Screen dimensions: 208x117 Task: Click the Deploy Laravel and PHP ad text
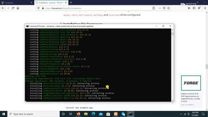click(191, 97)
